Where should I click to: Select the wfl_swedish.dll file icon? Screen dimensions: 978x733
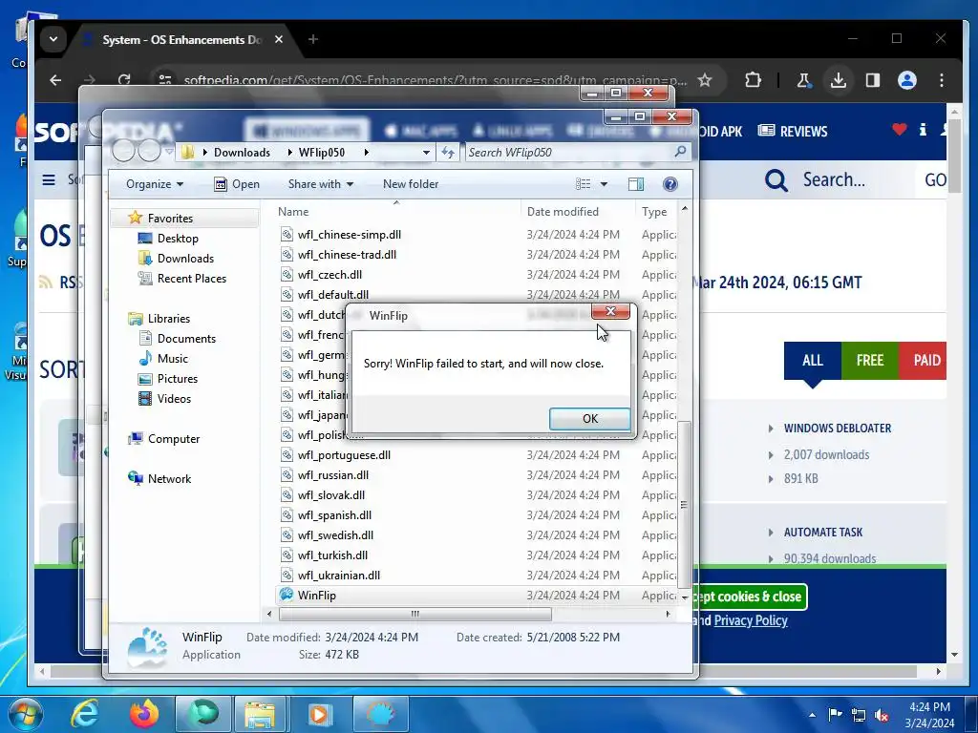click(287, 534)
